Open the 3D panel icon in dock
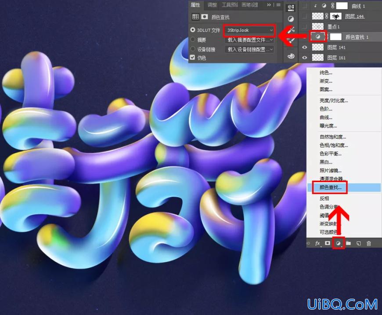Viewport: 382px width, 315px height. pyautogui.click(x=291, y=7)
